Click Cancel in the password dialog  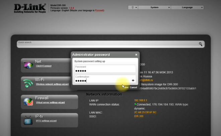(x=133, y=87)
